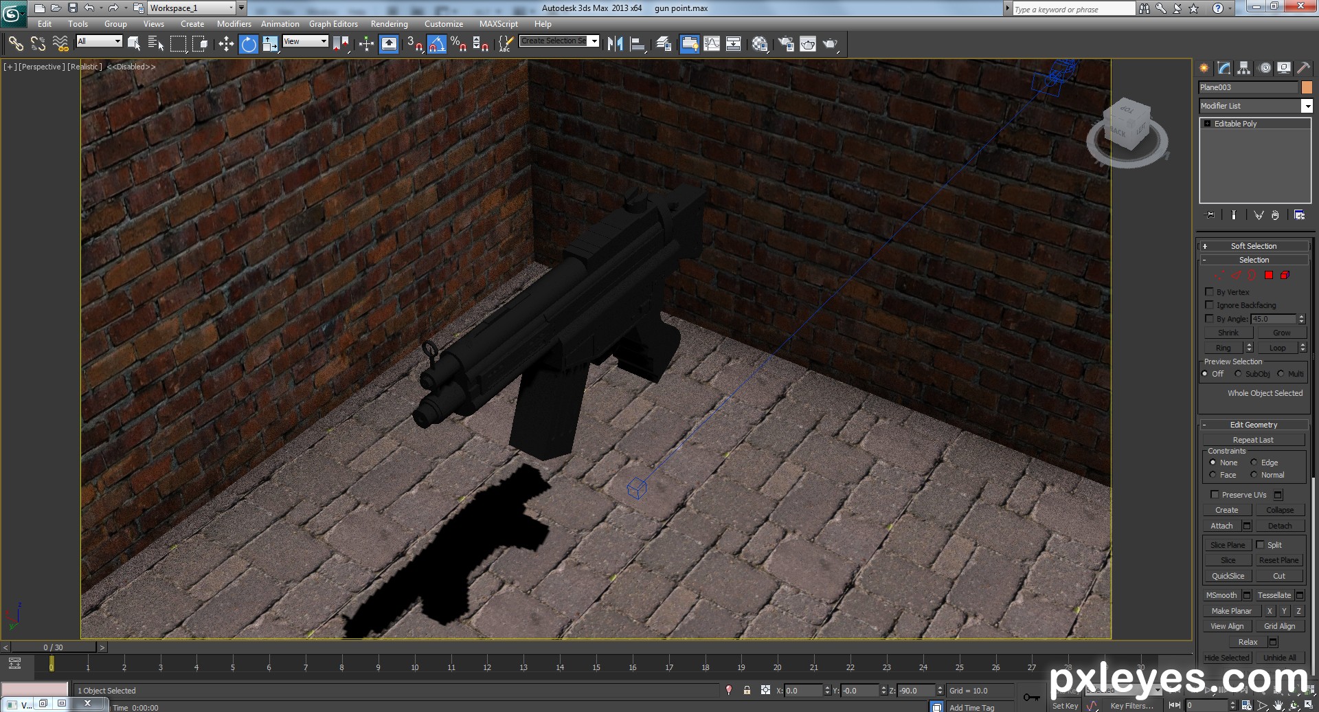Switch to the Utilities hammer tab
The width and height of the screenshot is (1319, 712).
(1303, 67)
